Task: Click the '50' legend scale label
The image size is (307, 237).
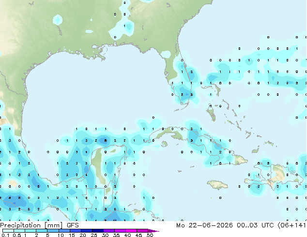Action: pyautogui.click(x=150, y=235)
